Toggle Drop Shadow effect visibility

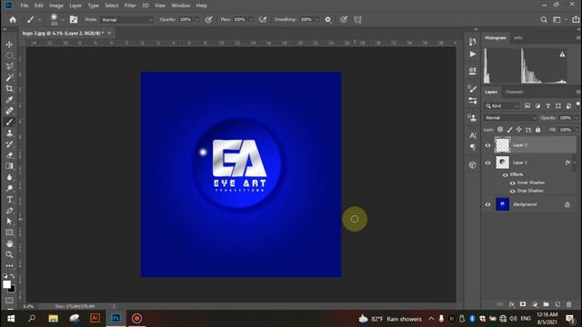(x=513, y=192)
